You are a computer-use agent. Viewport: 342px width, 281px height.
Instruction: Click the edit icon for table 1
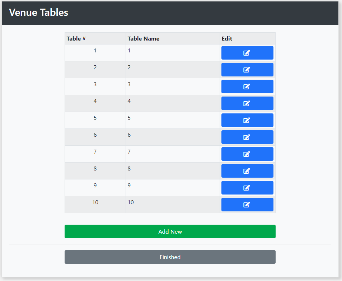247,53
